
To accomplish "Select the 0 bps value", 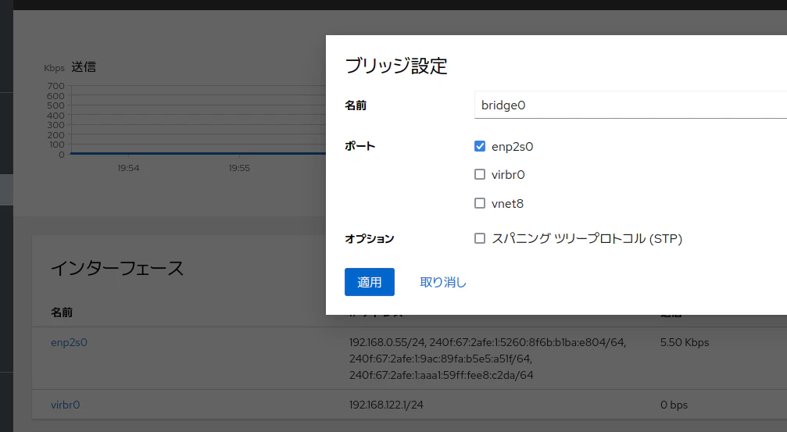I will [674, 405].
